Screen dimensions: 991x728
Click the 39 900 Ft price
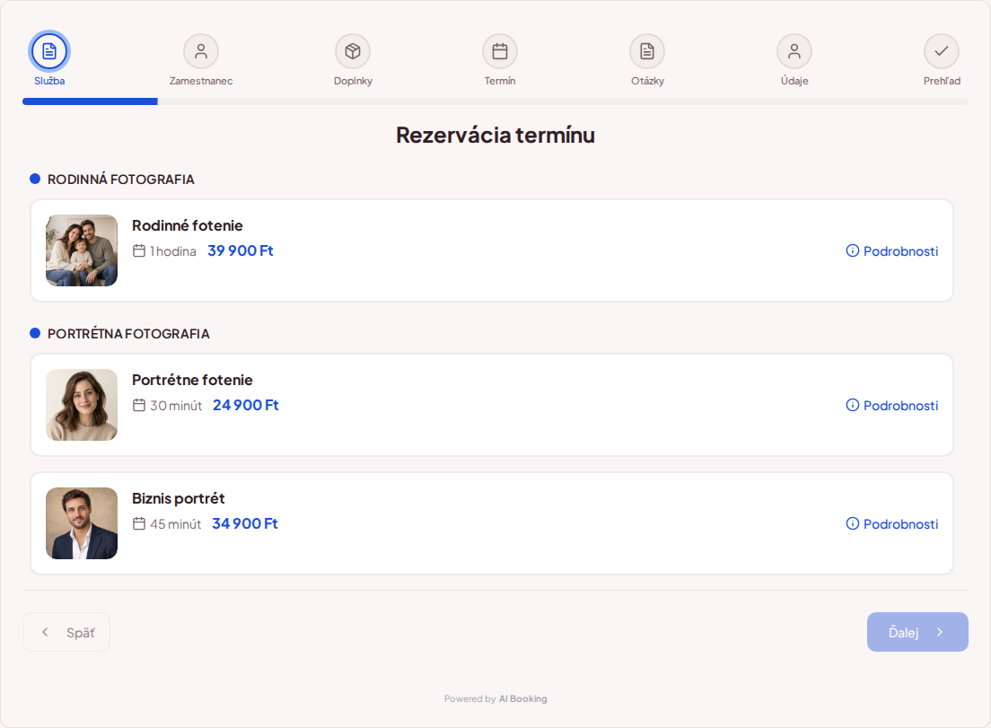241,250
